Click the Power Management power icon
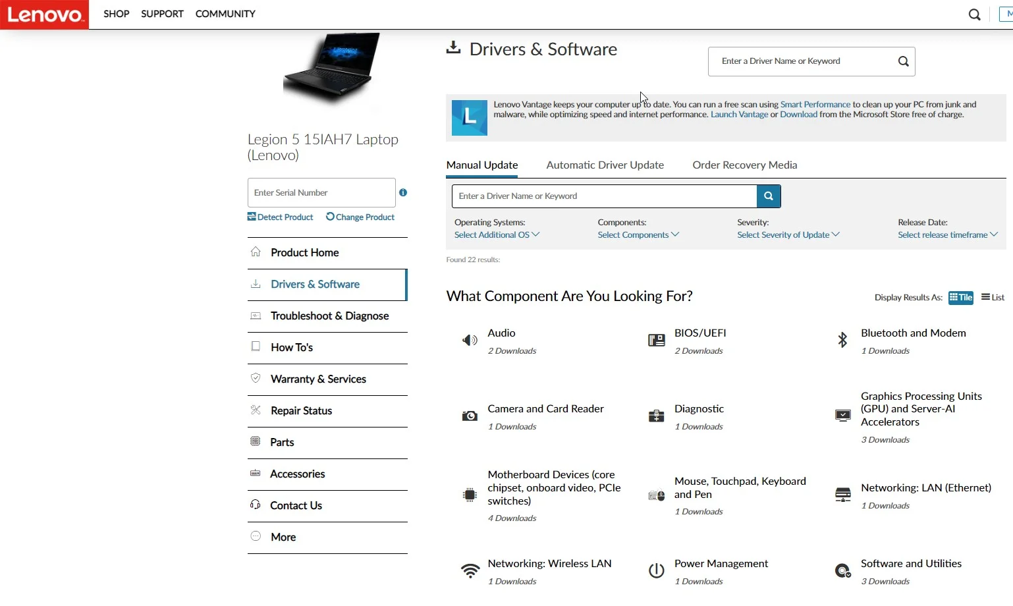This screenshot has height=606, width=1013. pos(657,570)
